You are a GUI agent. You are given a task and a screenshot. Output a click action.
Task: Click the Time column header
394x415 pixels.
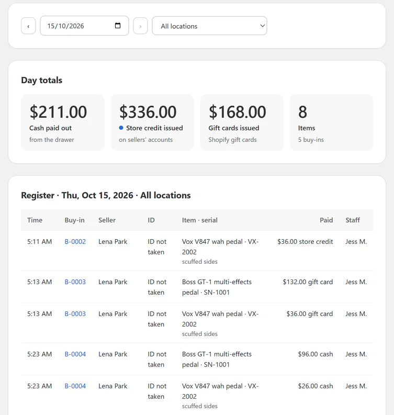coord(35,220)
